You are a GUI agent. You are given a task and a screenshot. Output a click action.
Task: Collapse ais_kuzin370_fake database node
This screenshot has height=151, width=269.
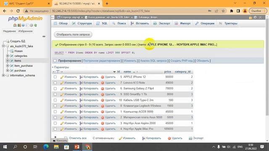click(3, 46)
